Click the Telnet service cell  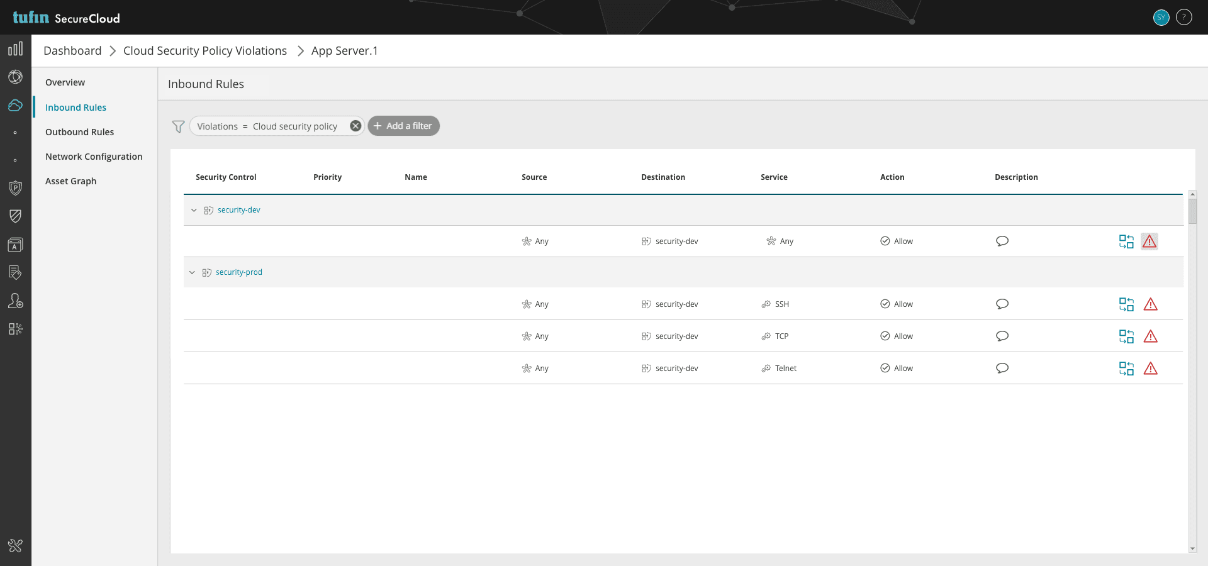point(779,369)
